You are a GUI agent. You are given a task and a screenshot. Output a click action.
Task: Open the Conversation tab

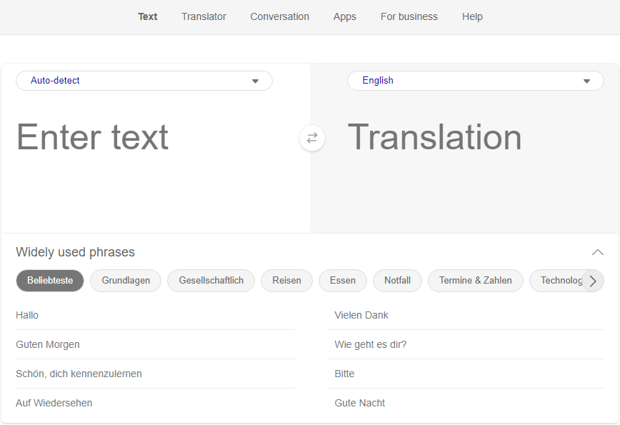(279, 16)
